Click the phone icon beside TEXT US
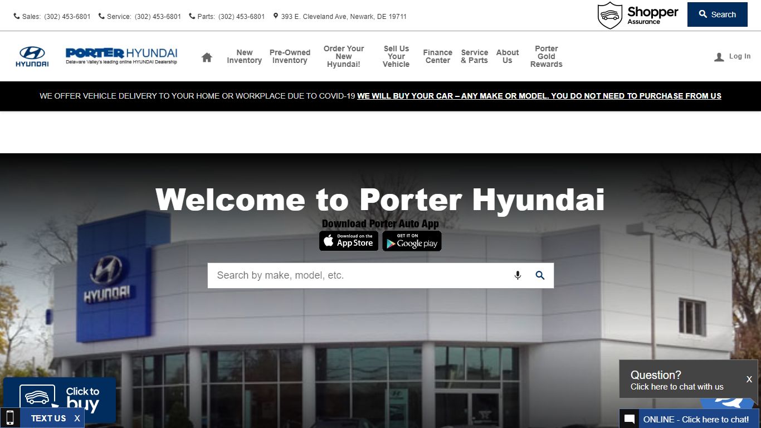Viewport: 761px width, 428px height. pos(9,418)
